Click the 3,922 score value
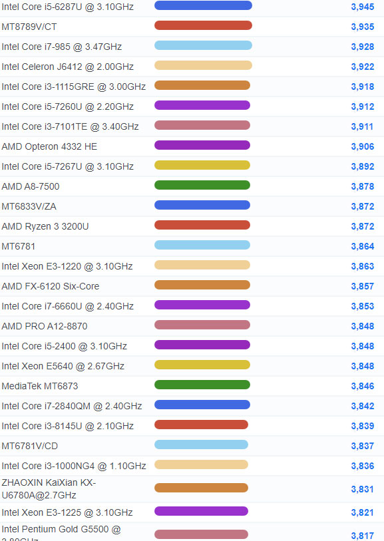 [x=363, y=67]
